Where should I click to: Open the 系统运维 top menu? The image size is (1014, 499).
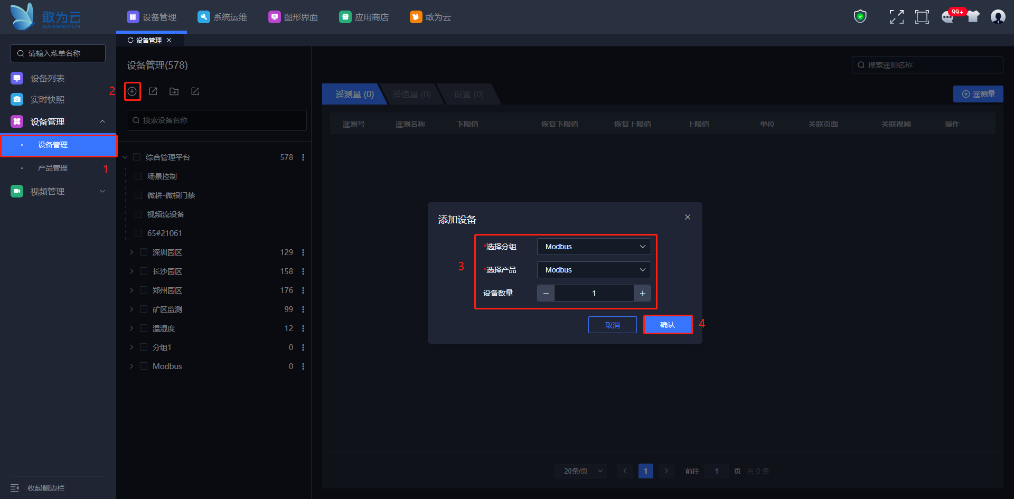223,17
